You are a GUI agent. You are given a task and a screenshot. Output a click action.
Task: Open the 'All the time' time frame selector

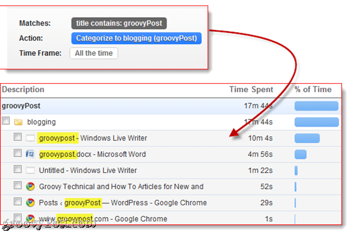point(94,53)
